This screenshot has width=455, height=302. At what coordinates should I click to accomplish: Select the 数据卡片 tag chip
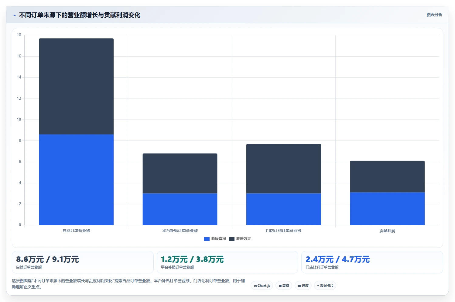click(325, 286)
